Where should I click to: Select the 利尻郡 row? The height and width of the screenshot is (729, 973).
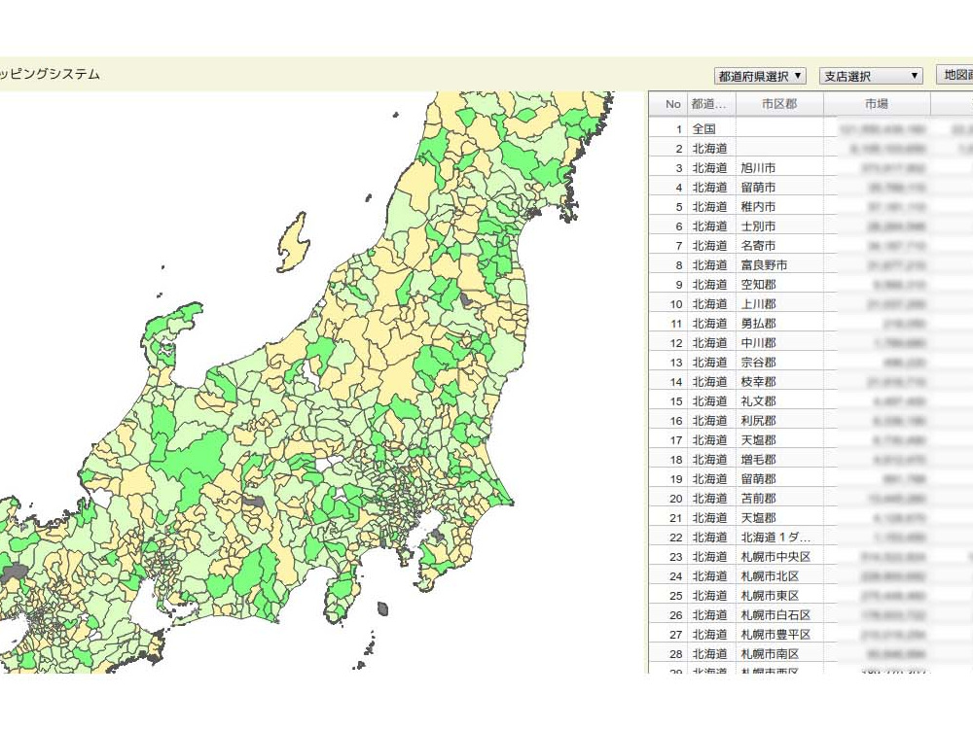tap(811, 421)
